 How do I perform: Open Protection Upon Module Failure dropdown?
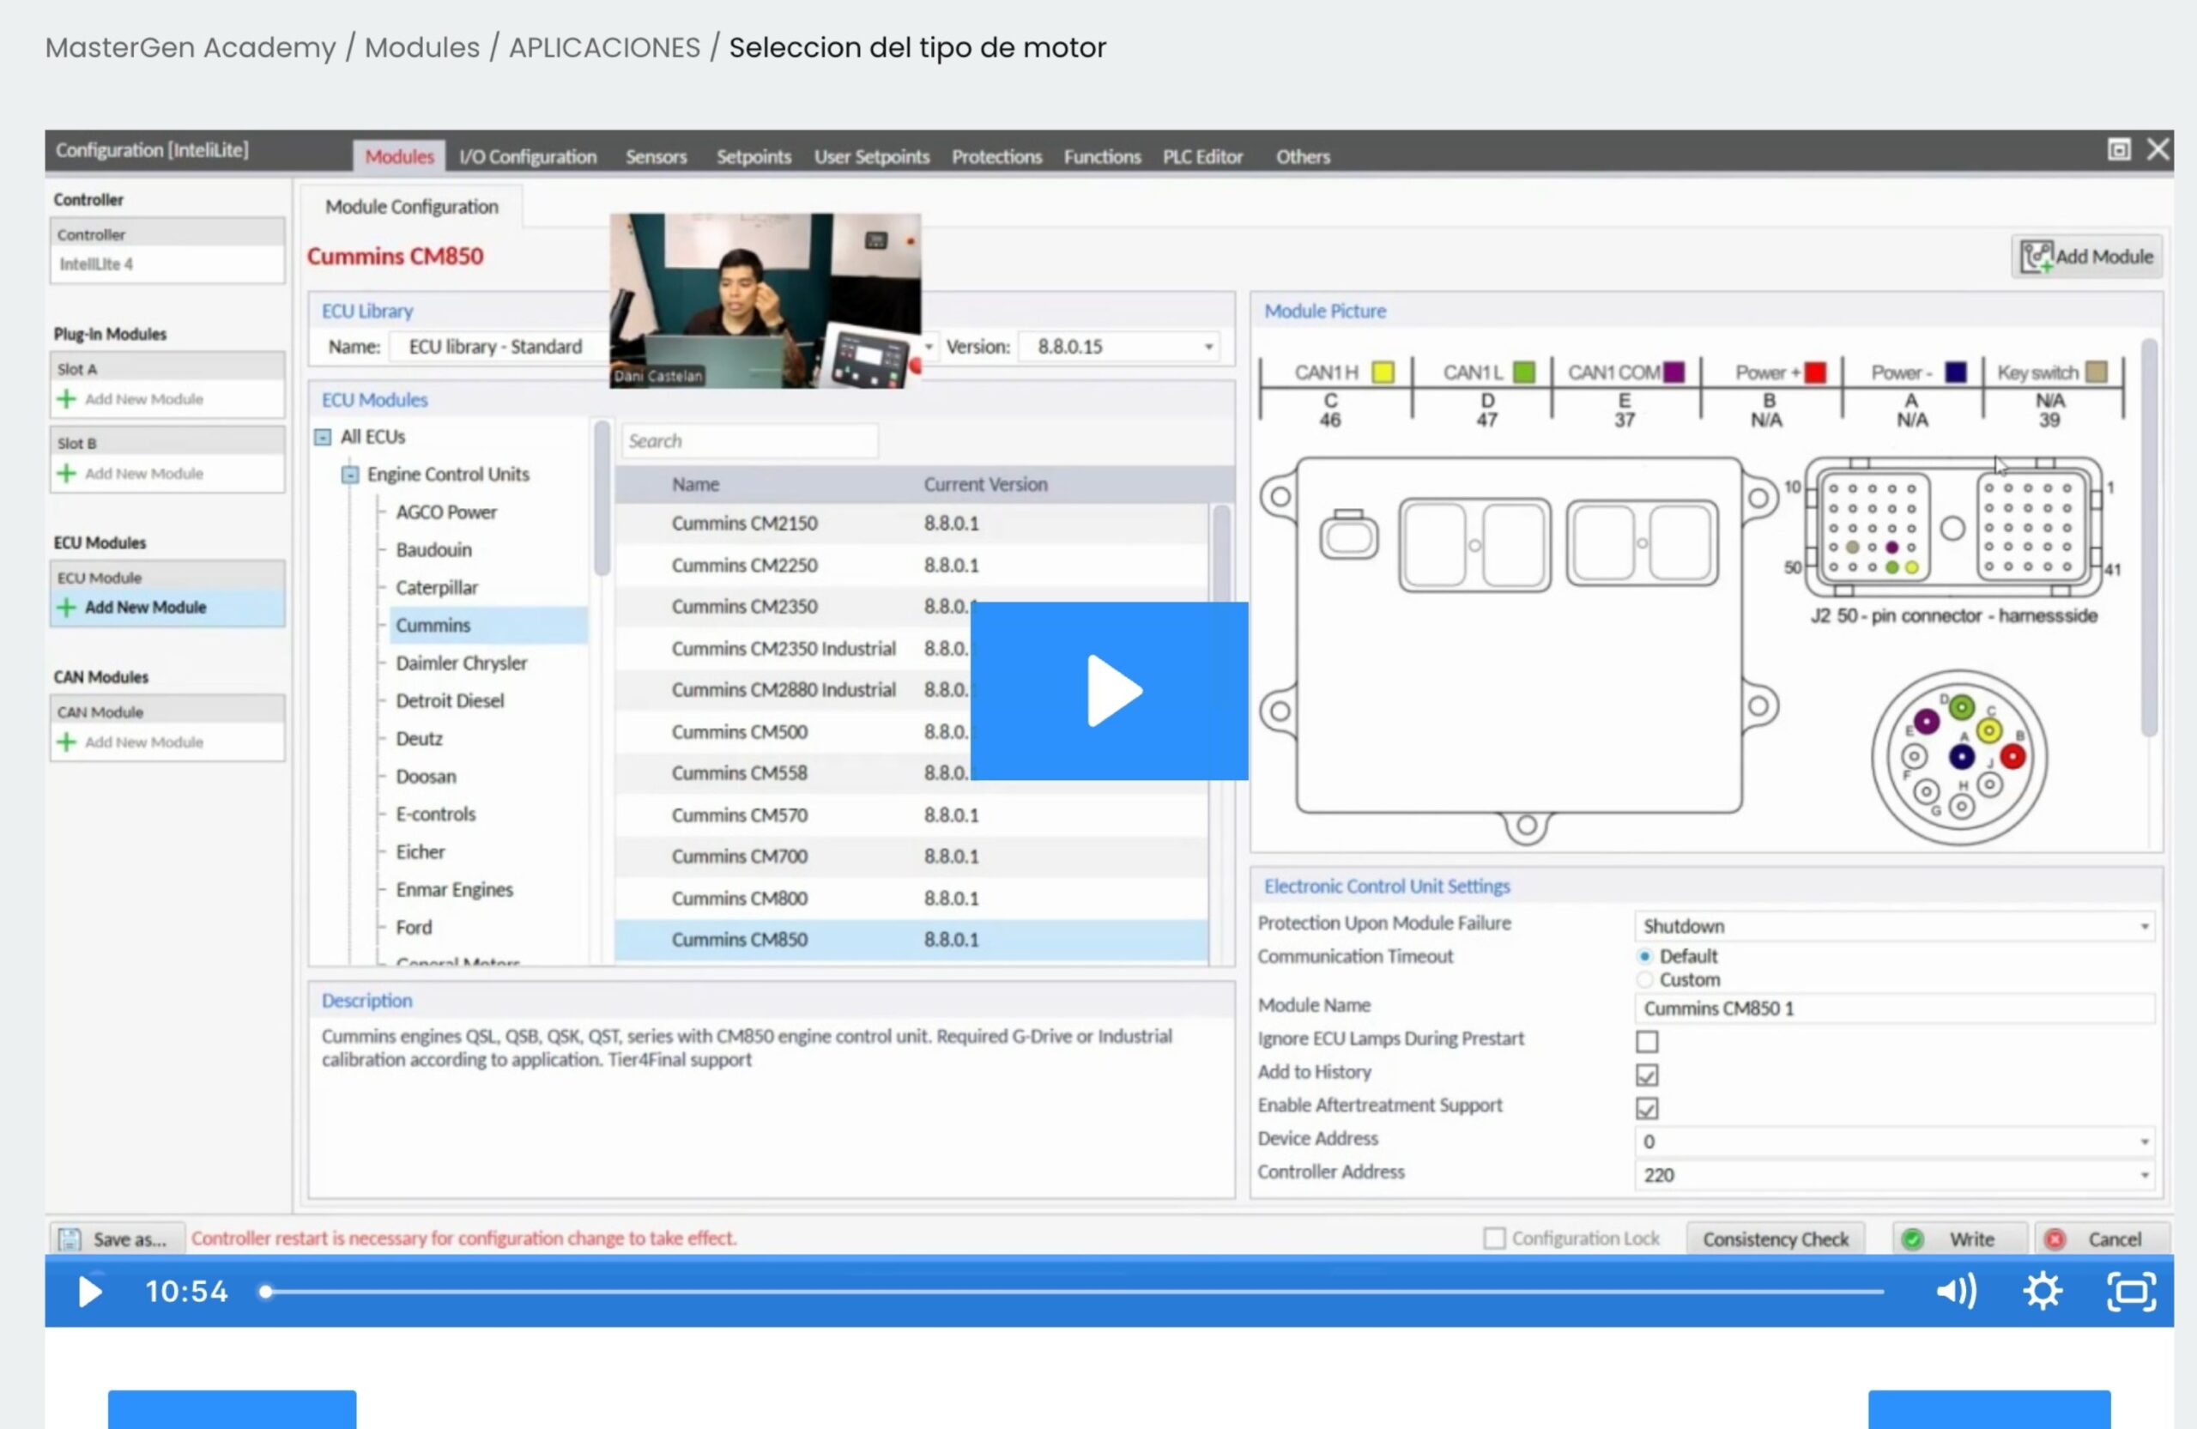(x=2144, y=926)
